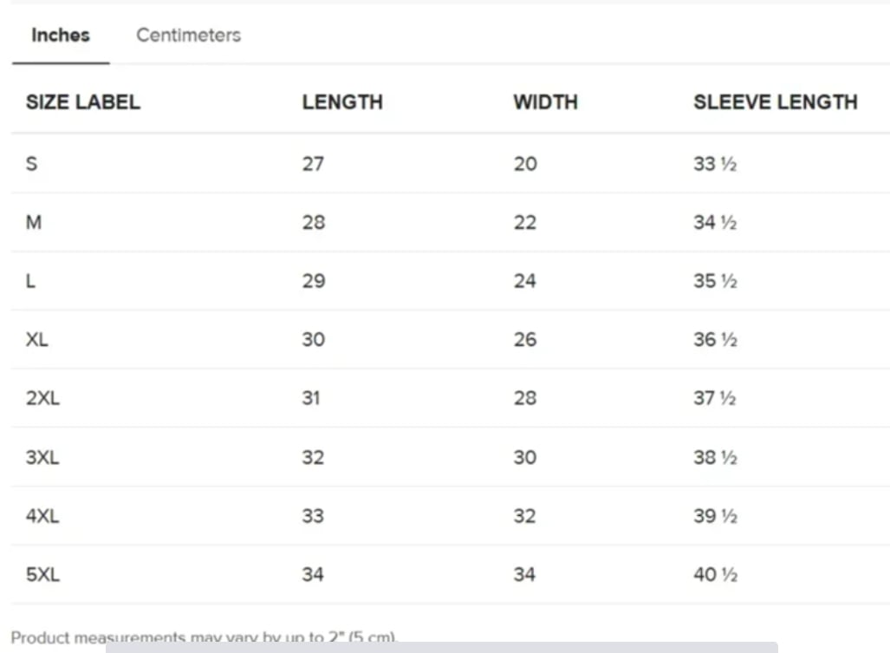Click sleeve length value 33 ½
Viewport: 890px width, 653px height.
click(x=715, y=164)
